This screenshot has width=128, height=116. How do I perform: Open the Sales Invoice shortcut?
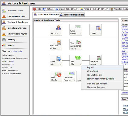click(x=8, y=55)
